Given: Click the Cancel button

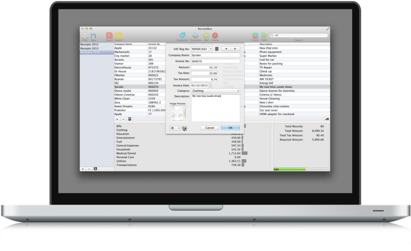Looking at the screenshot, I should [209, 128].
